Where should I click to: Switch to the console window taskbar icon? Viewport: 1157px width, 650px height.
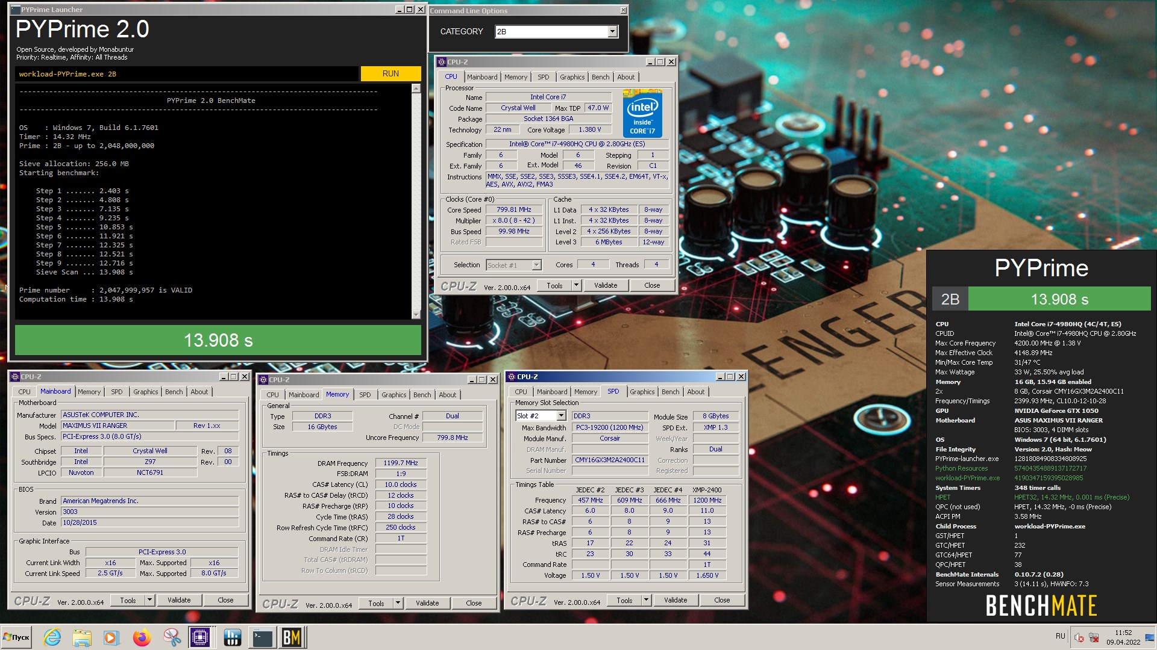(262, 637)
